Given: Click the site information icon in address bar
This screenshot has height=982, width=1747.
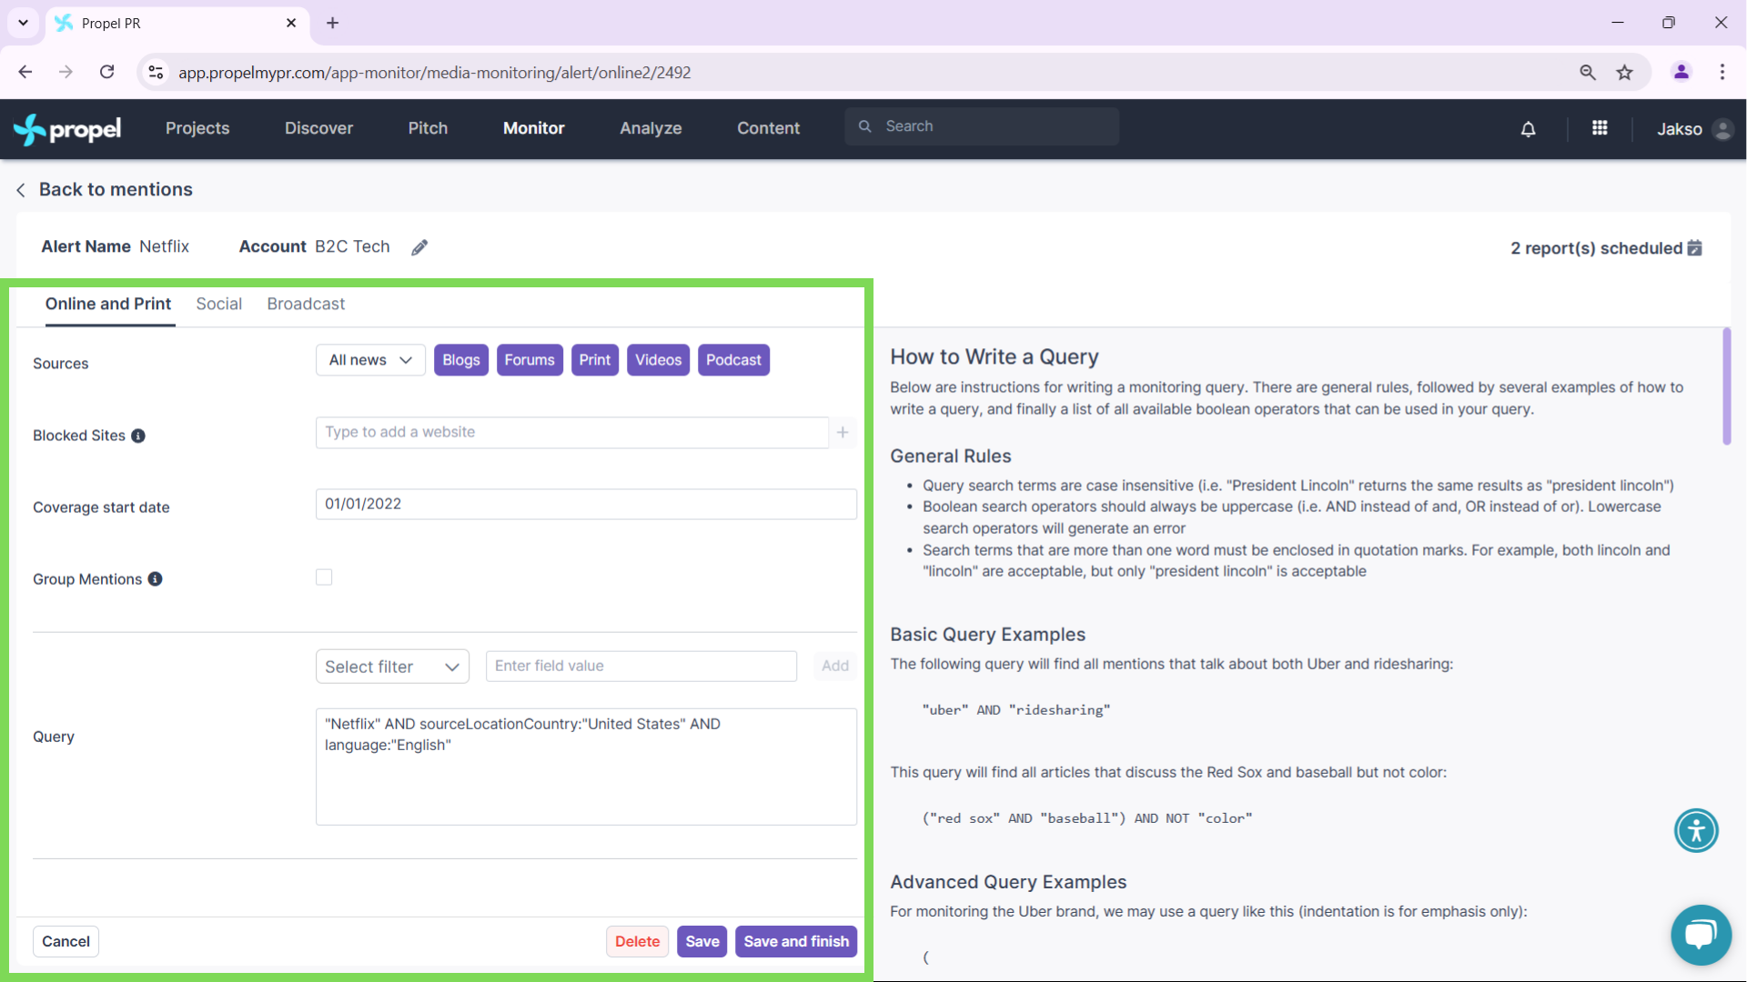Looking at the screenshot, I should [157, 72].
